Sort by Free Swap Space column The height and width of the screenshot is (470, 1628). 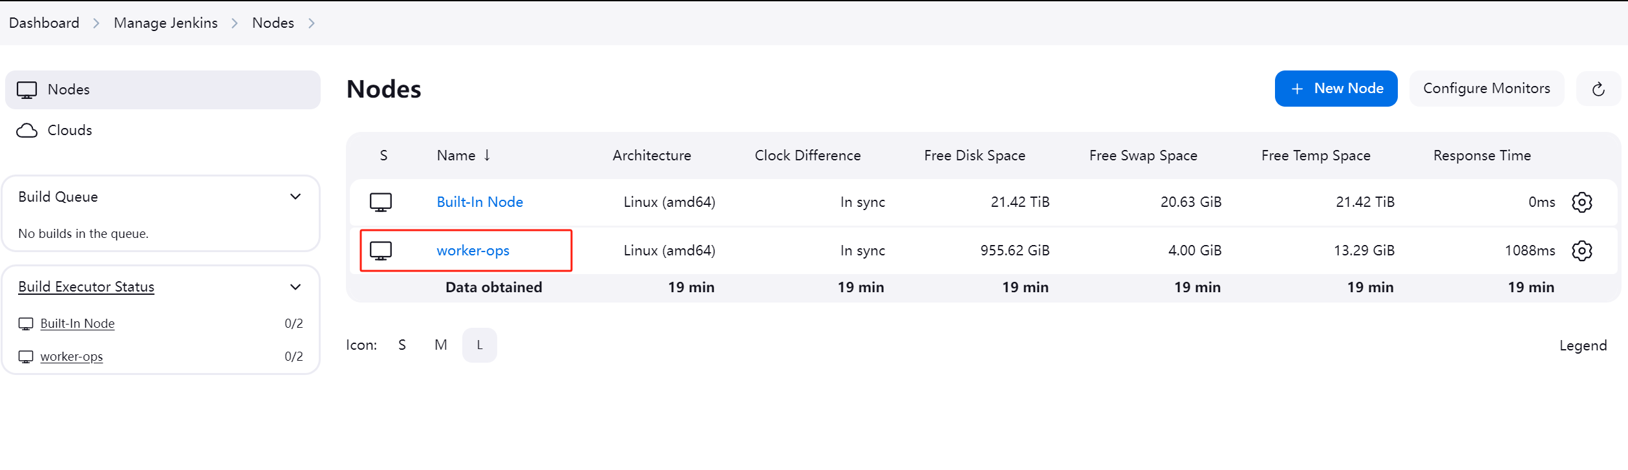(1143, 156)
